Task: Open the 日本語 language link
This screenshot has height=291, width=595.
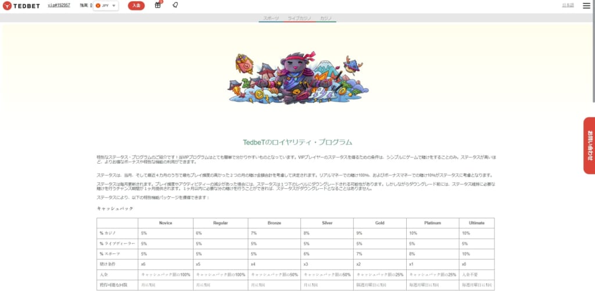Action: [568, 5]
